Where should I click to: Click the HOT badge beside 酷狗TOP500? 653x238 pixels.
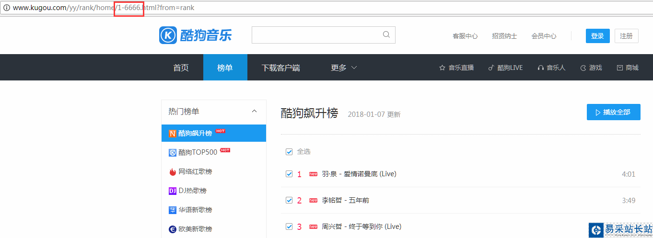pos(225,150)
